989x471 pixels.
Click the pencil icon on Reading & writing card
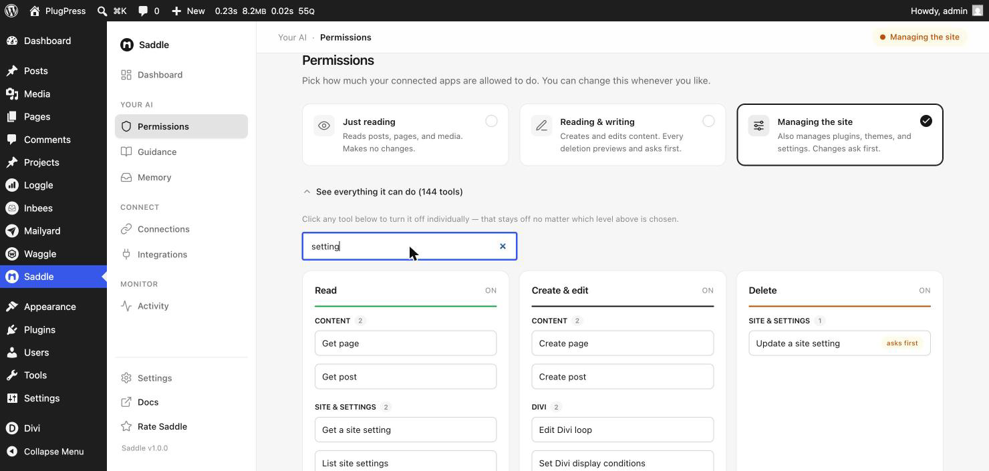(541, 126)
